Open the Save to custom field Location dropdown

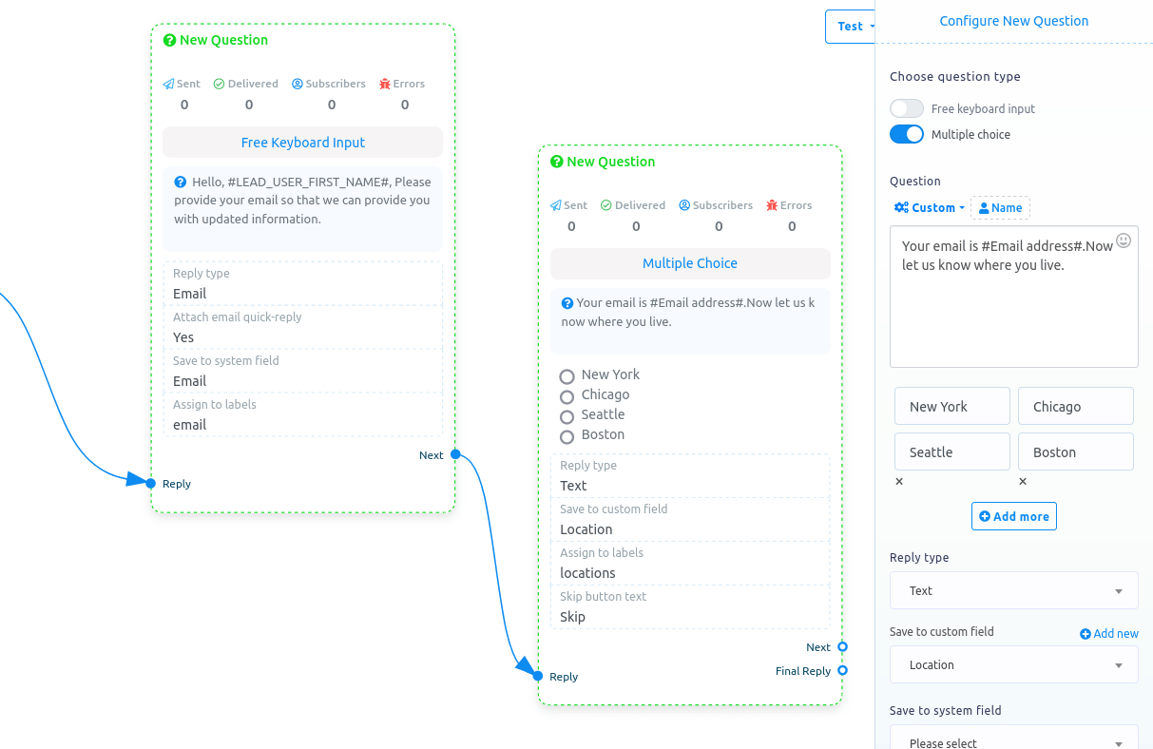(1013, 664)
